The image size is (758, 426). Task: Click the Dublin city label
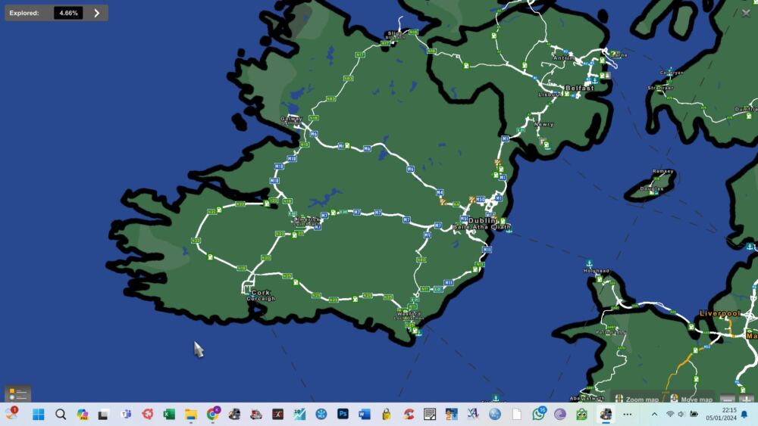481,221
